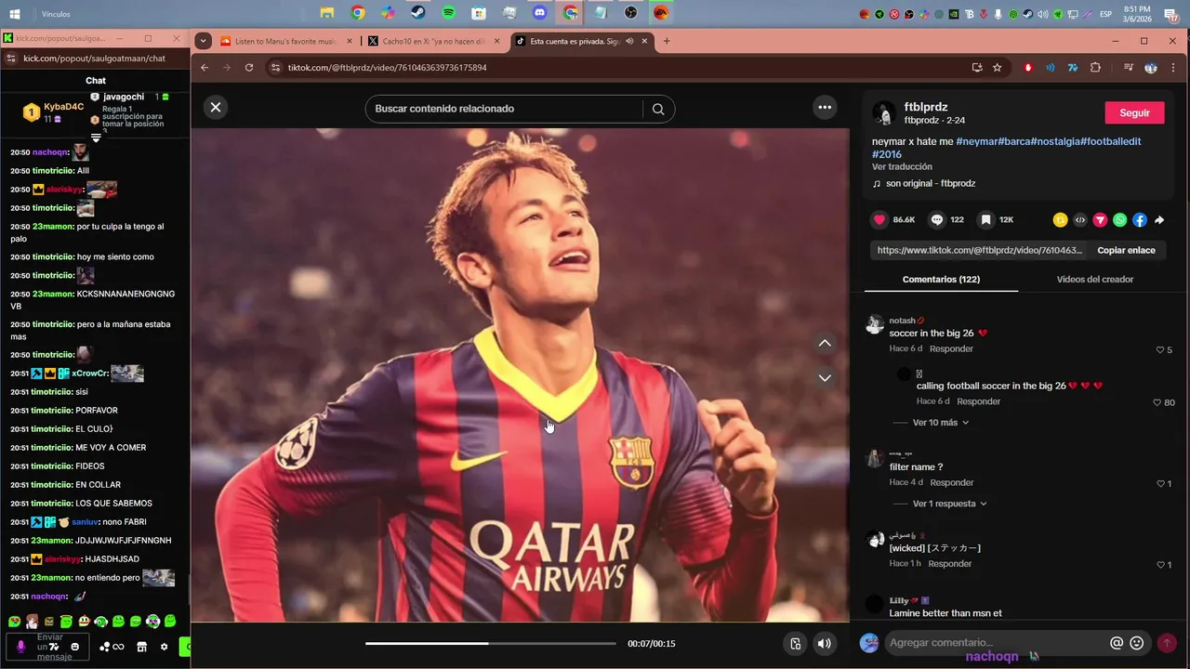1190x669 pixels.
Task: Open 'son original - ftblprodz' sound link
Action: [x=931, y=183]
